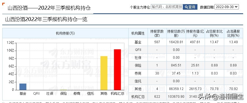Click the QFII row label in table
This screenshot has height=103, width=247.
138,50
